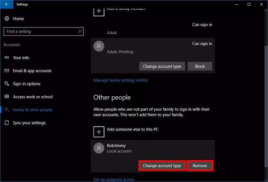Click the Access work or school briefcase icon

(7, 97)
